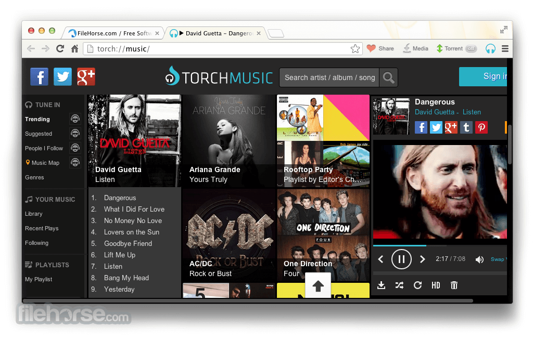Delete the track with the trash icon
Image resolution: width=533 pixels, height=340 pixels.
(x=454, y=285)
